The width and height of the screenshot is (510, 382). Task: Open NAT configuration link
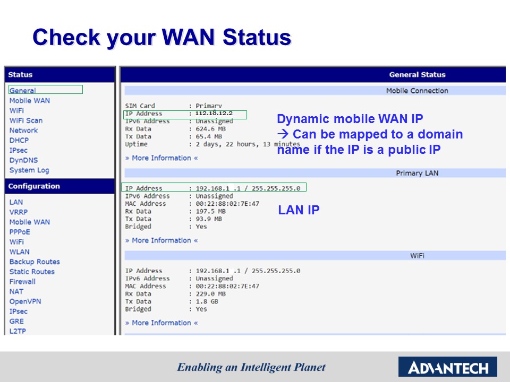tap(16, 291)
